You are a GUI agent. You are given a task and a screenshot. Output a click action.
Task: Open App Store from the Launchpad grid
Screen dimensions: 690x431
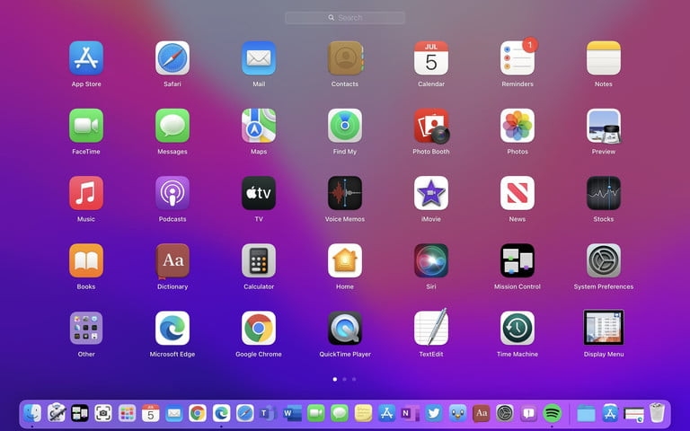[x=86, y=58]
